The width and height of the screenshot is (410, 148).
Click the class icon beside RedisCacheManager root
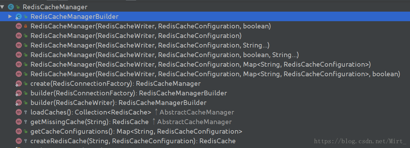tap(11, 7)
